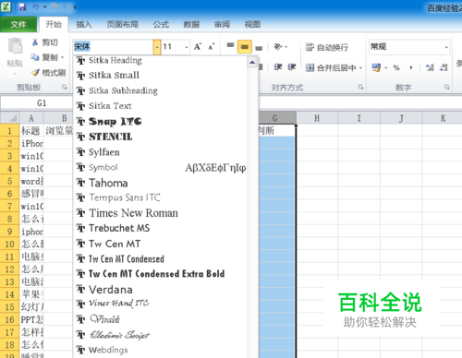Toggle Wrap Text (自动换行)
Image resolution: width=462 pixels, height=358 pixels.
(x=327, y=47)
